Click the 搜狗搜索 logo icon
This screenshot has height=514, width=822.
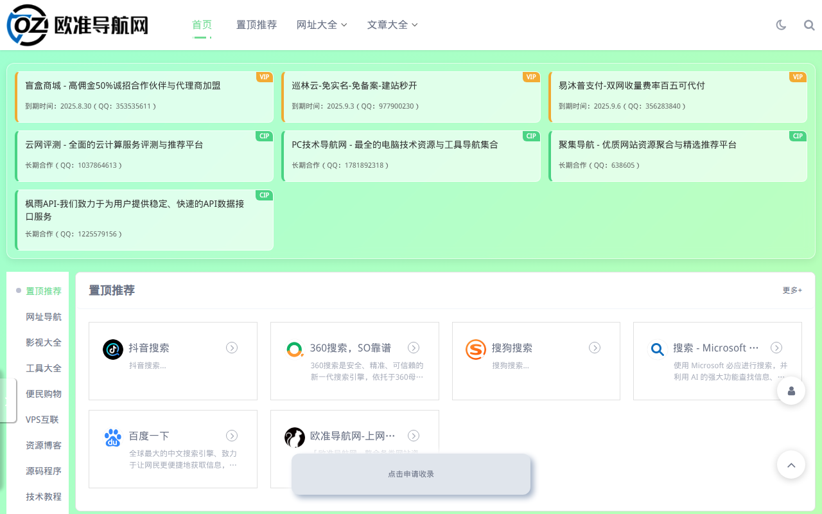476,350
